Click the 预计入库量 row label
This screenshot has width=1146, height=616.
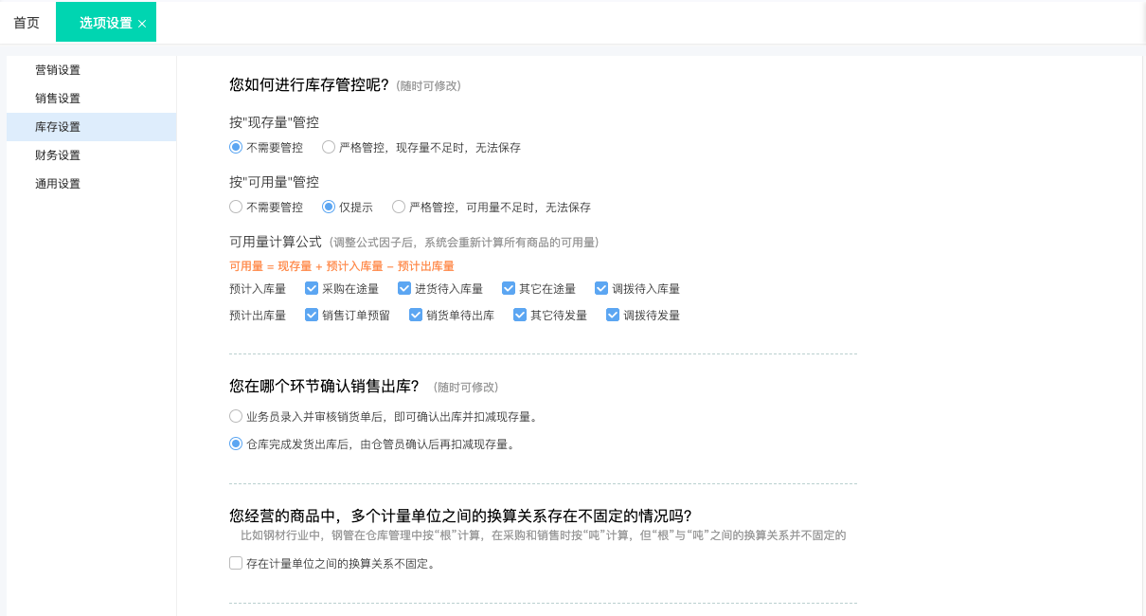258,289
